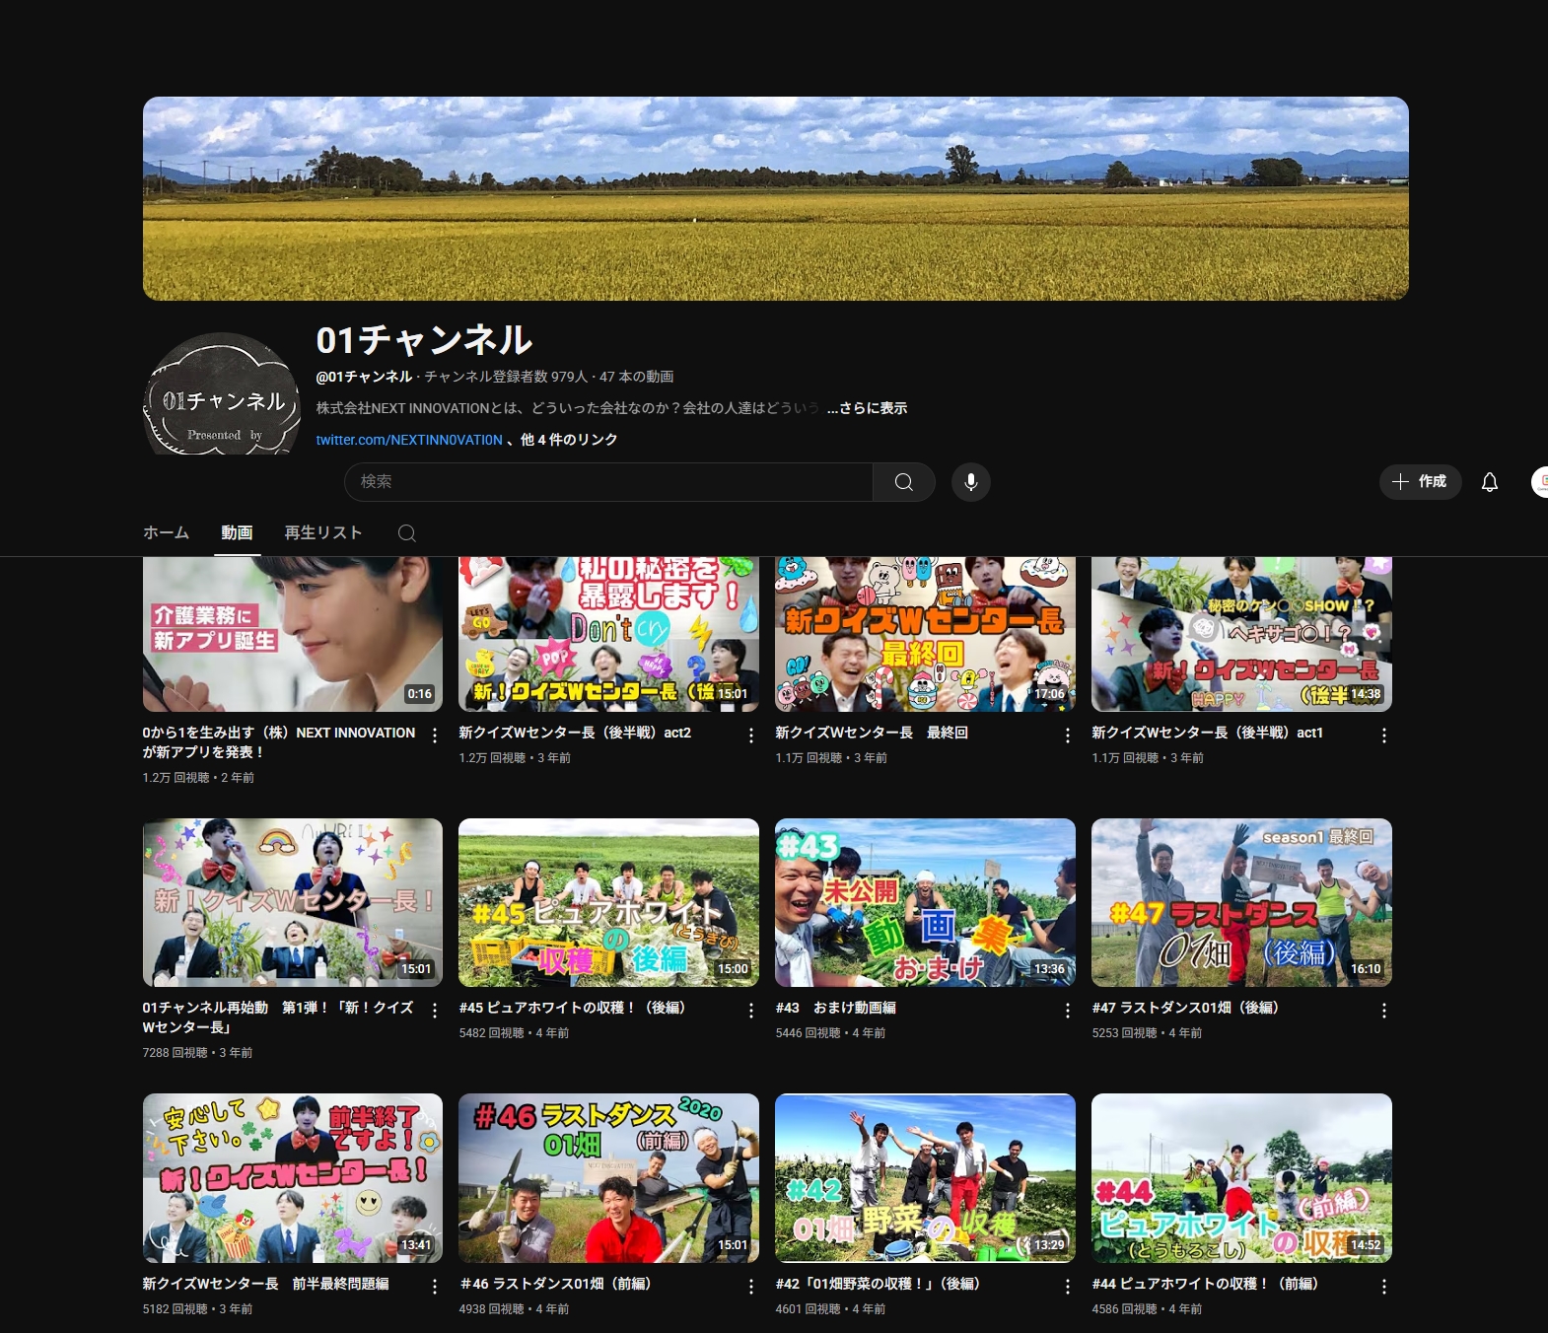Screen dimensions: 1548x1333
Task: Open more options for 前半最終問題編 video
Action: (x=435, y=1287)
